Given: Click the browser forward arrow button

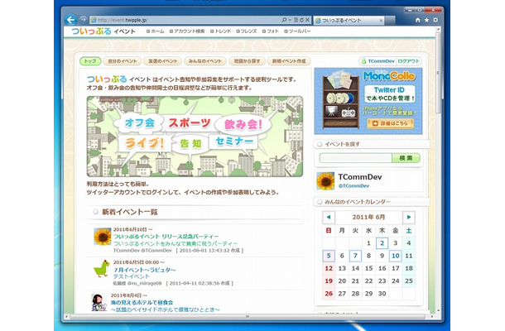Looking at the screenshot, I should point(83,20).
